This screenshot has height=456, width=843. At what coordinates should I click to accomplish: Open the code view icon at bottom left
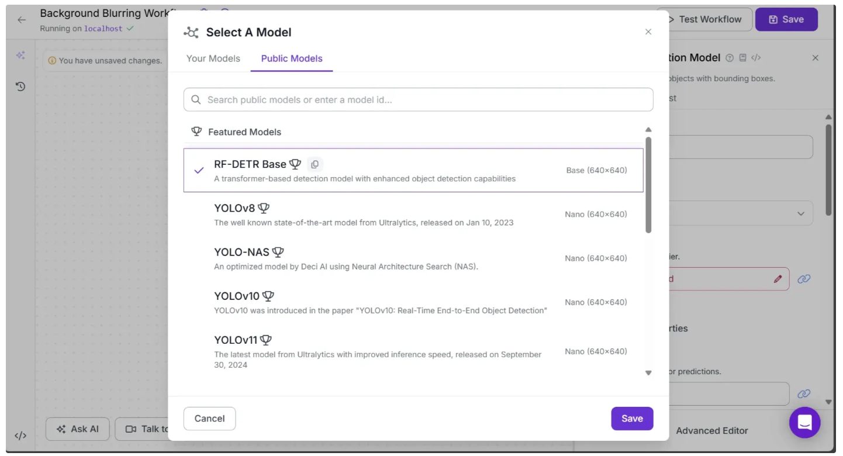(x=20, y=436)
